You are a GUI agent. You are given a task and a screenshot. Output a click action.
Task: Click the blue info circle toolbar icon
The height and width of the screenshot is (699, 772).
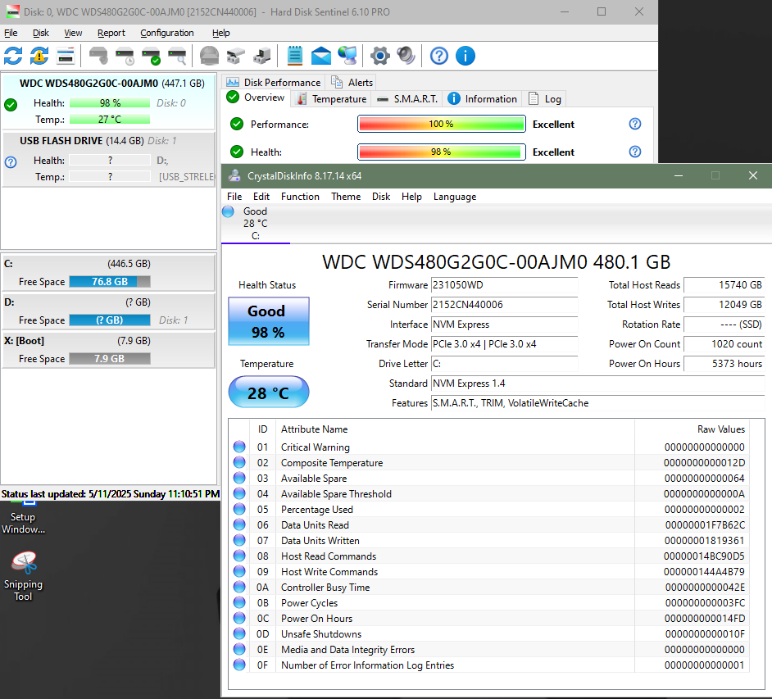point(465,56)
